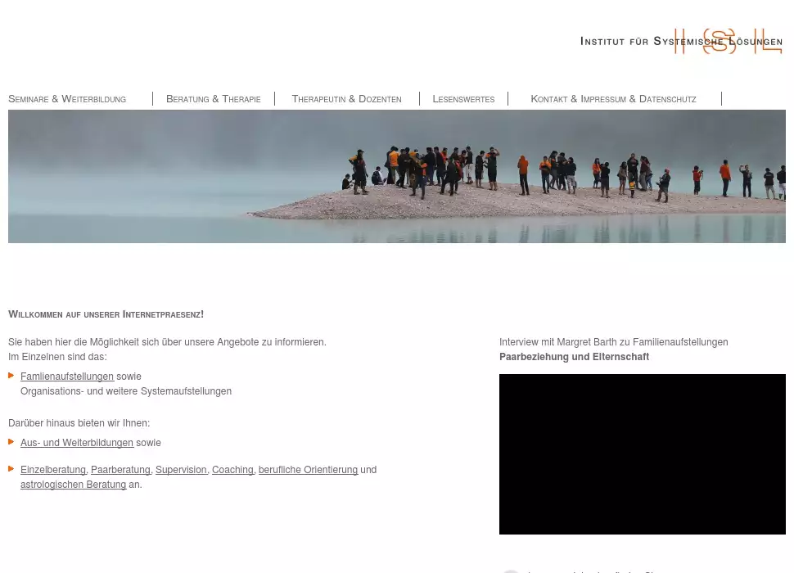The height and width of the screenshot is (573, 794).
Task: Follow the Famlienaufstellungen link
Action: (67, 377)
